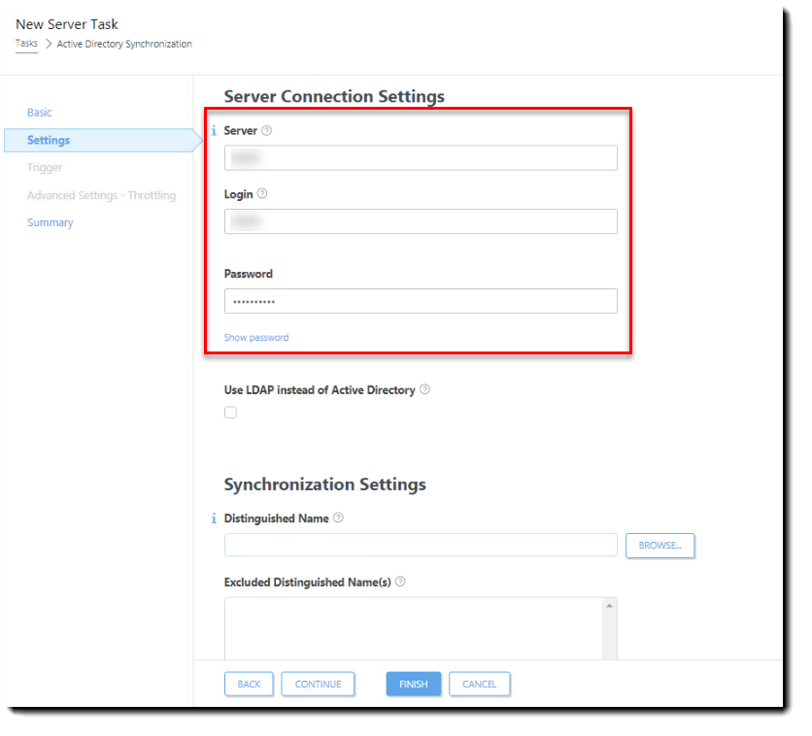
Task: Open the Trigger step
Action: click(x=45, y=167)
